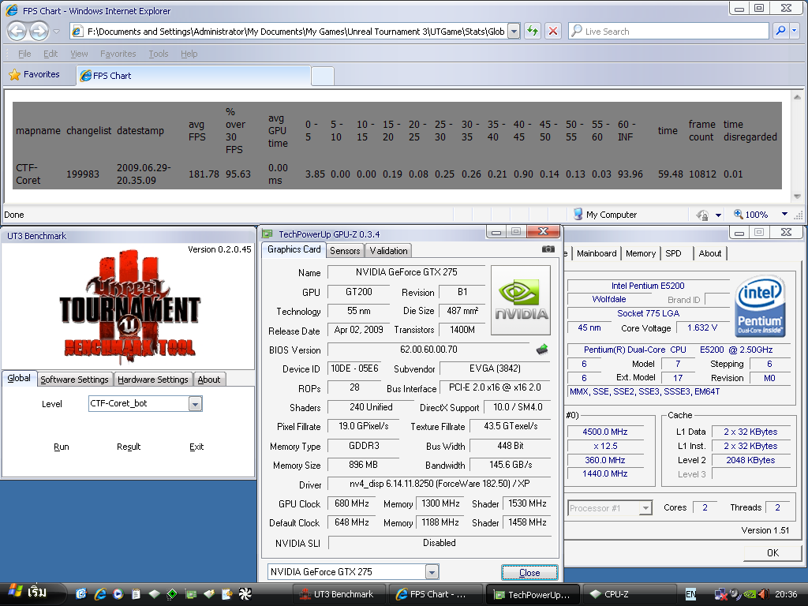Open the IE address bar history dropdown
This screenshot has width=808, height=606.
tap(514, 32)
